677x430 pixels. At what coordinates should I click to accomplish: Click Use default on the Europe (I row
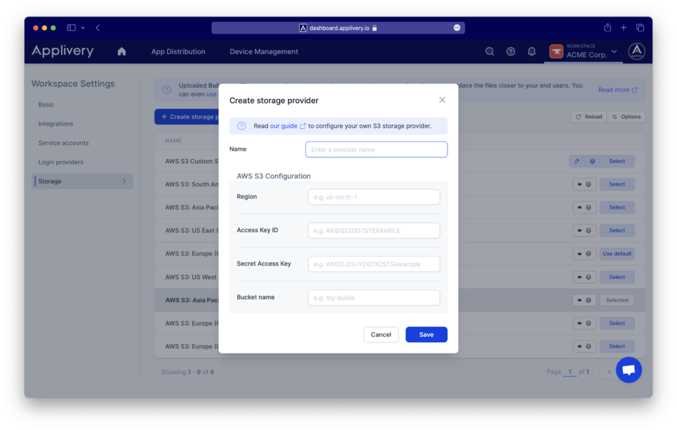click(x=617, y=254)
